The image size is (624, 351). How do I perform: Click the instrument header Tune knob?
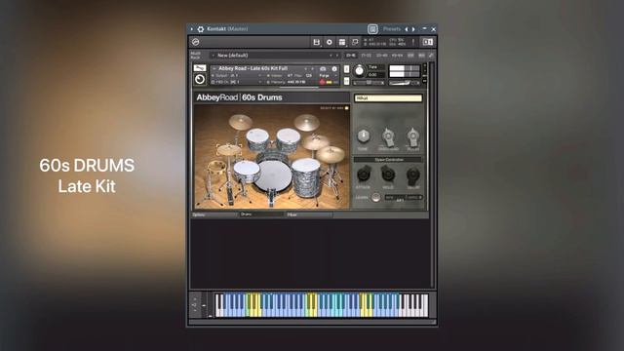point(360,71)
